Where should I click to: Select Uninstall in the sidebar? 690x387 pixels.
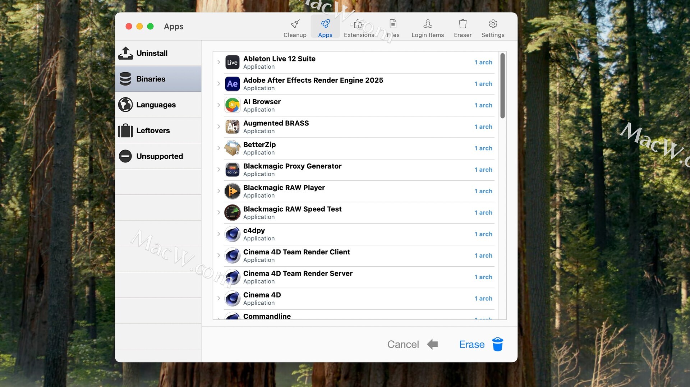pyautogui.click(x=158, y=53)
